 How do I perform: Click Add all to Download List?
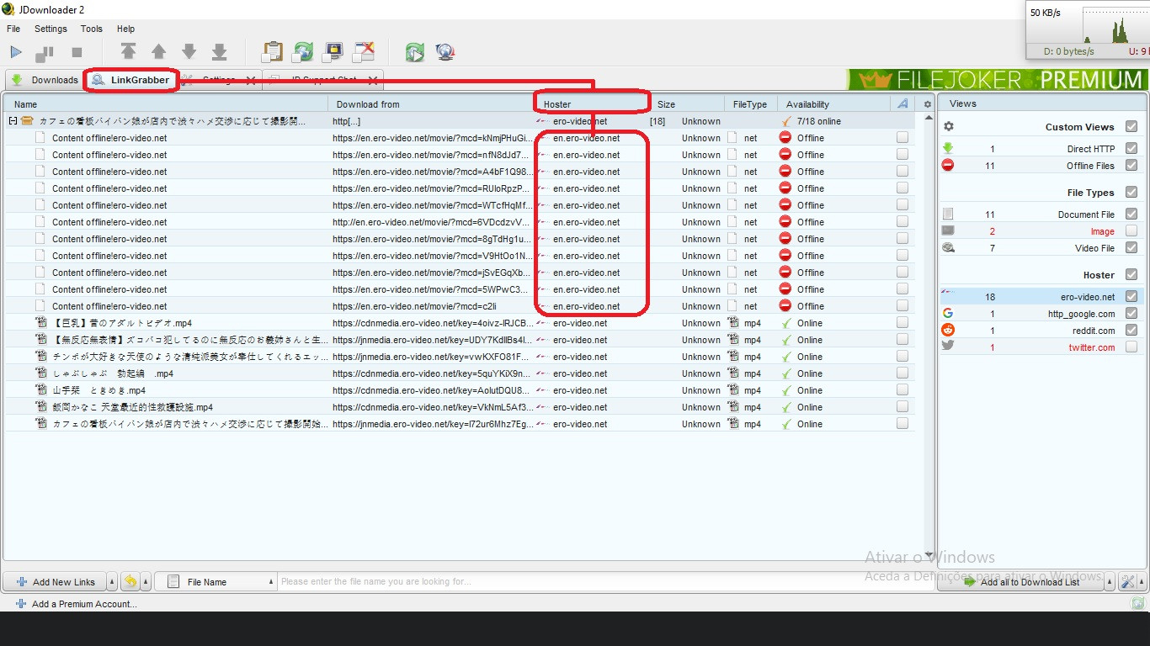pyautogui.click(x=1020, y=581)
